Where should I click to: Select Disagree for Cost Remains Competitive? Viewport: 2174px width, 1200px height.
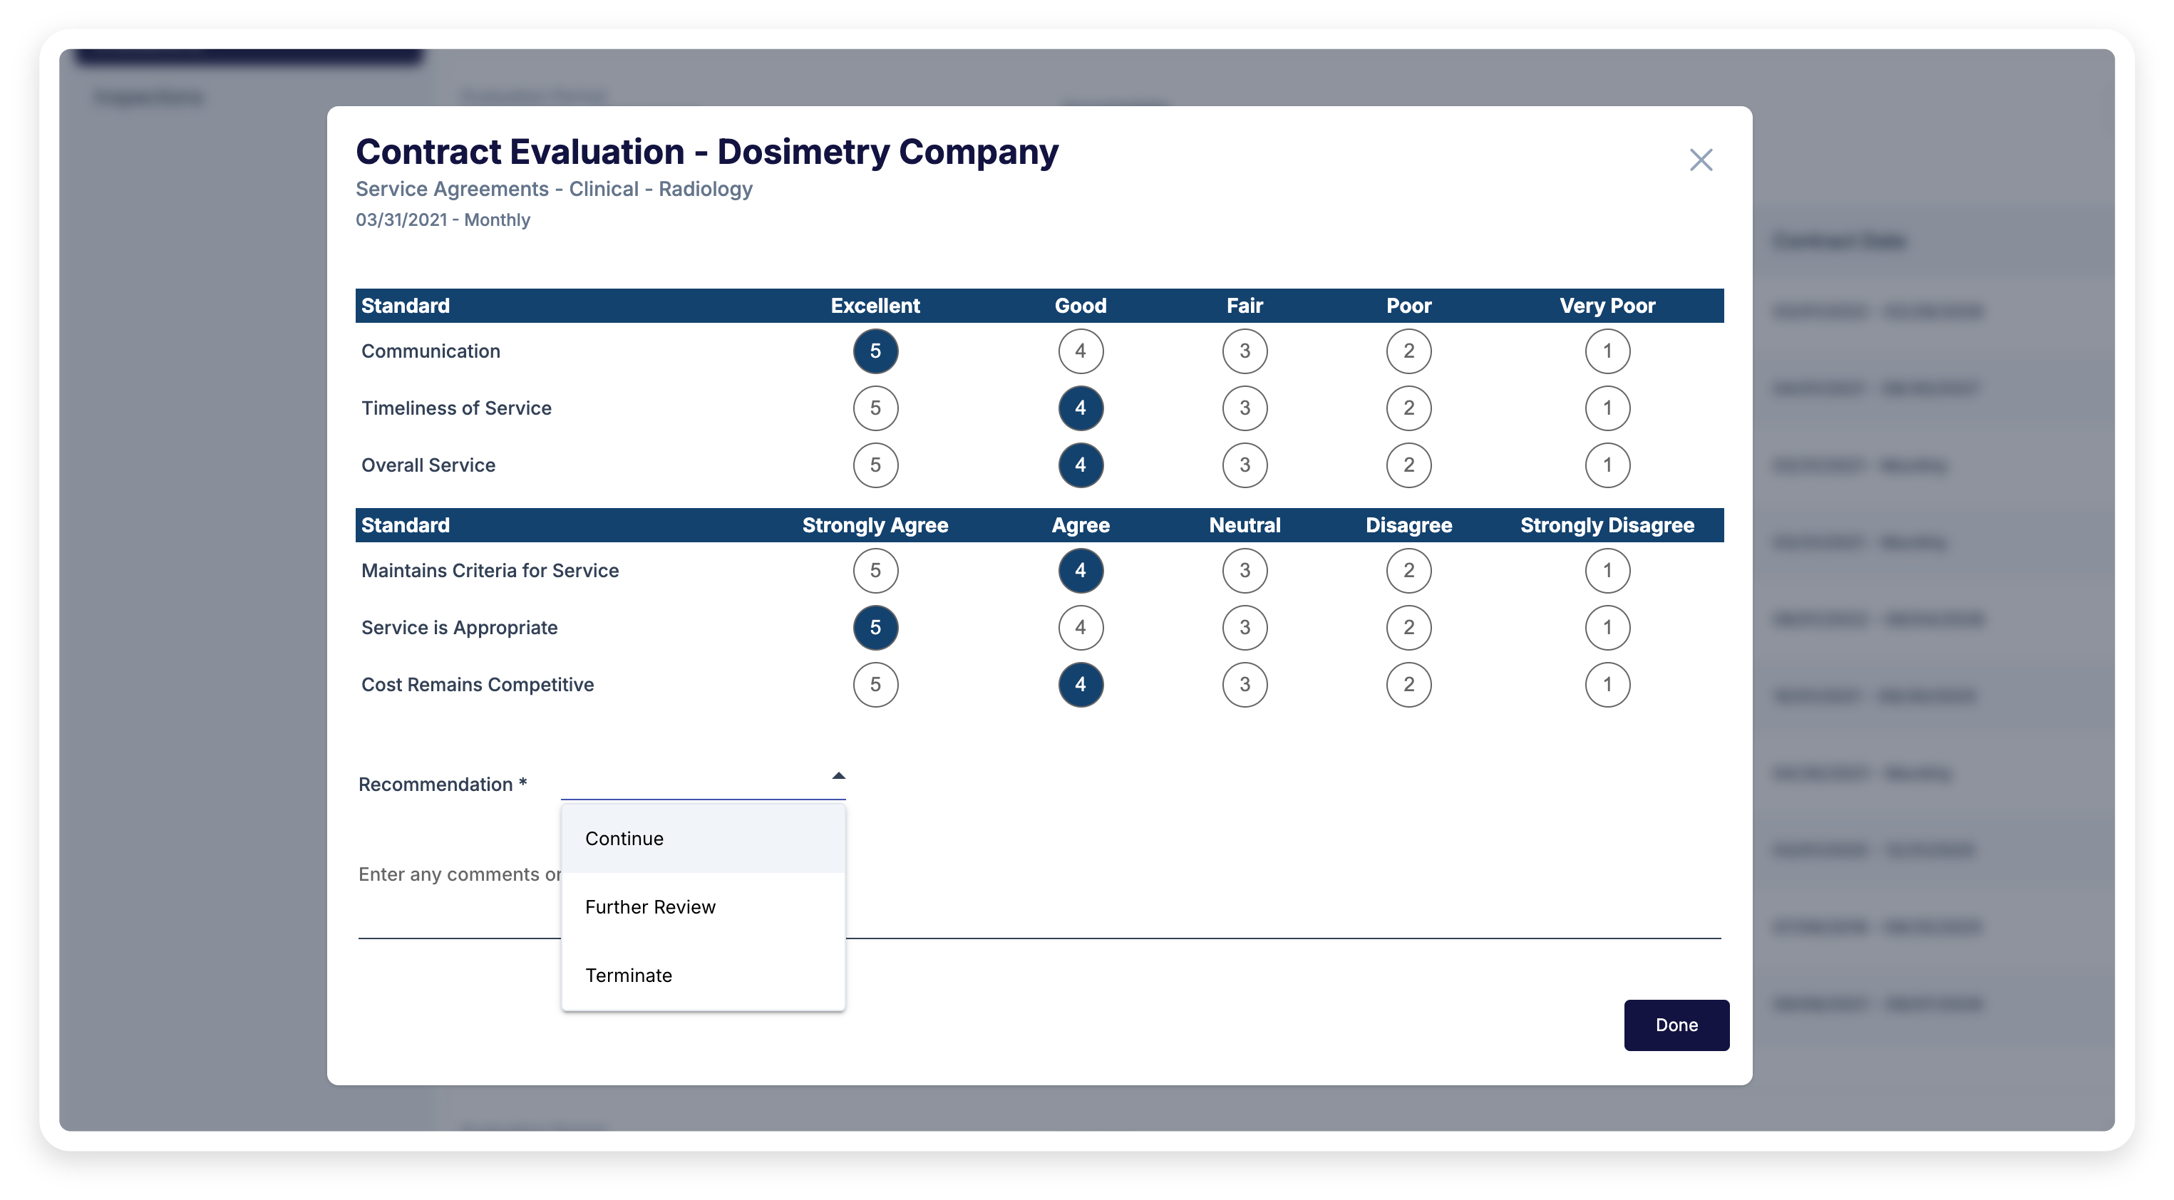click(x=1408, y=684)
